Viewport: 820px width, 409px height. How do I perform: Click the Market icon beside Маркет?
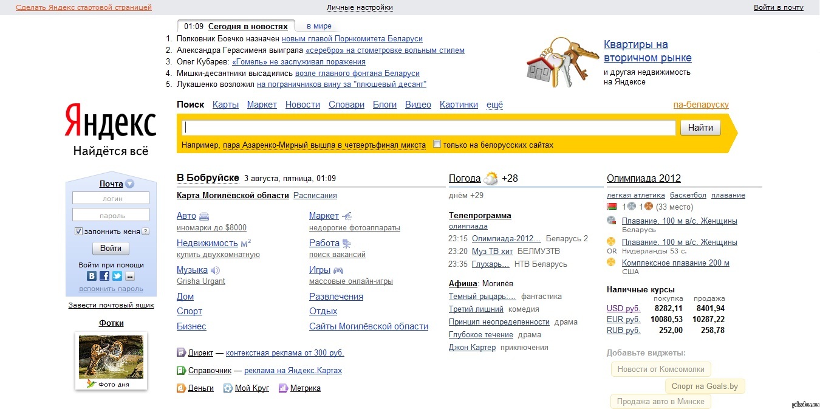tap(347, 216)
